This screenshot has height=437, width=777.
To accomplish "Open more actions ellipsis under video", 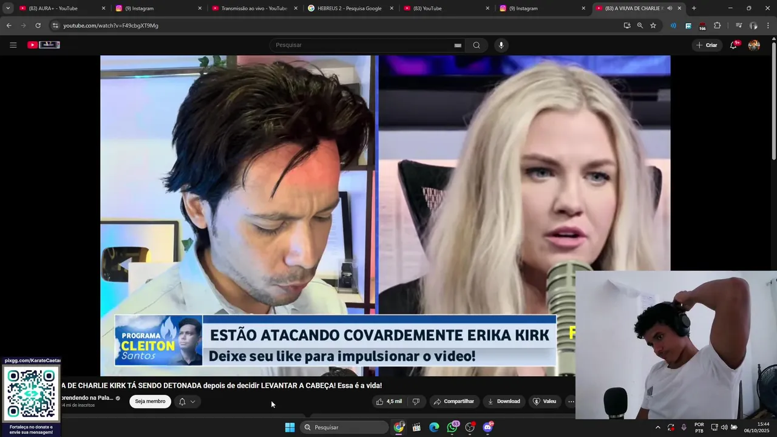I will pyautogui.click(x=571, y=401).
